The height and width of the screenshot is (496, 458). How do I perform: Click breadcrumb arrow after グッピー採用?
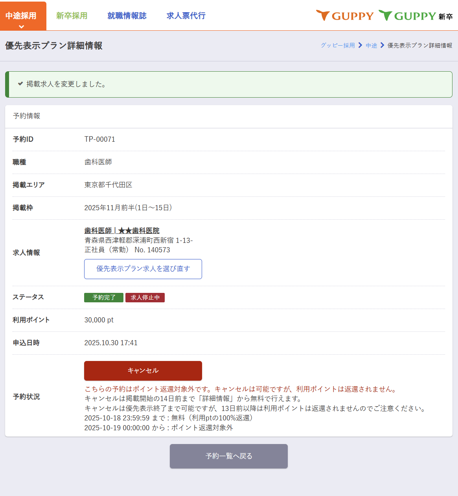tap(360, 46)
